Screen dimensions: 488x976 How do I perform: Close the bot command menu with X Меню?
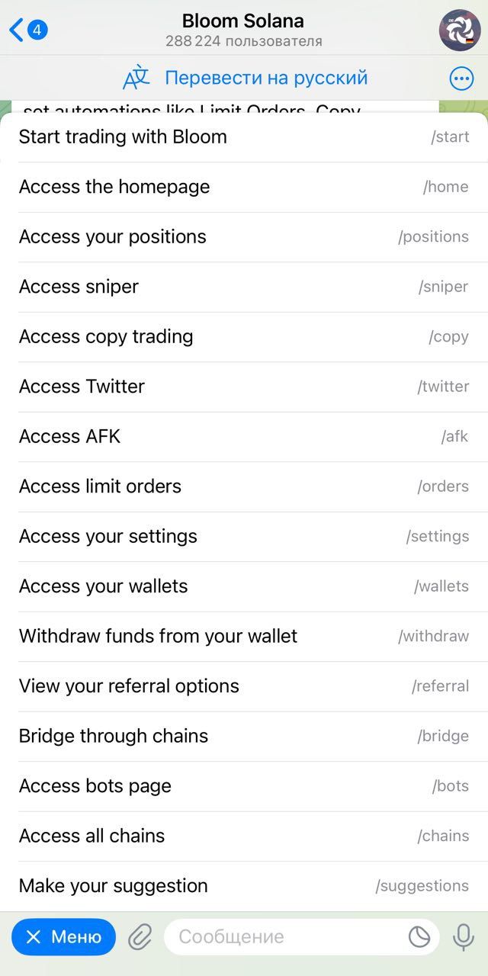(63, 937)
